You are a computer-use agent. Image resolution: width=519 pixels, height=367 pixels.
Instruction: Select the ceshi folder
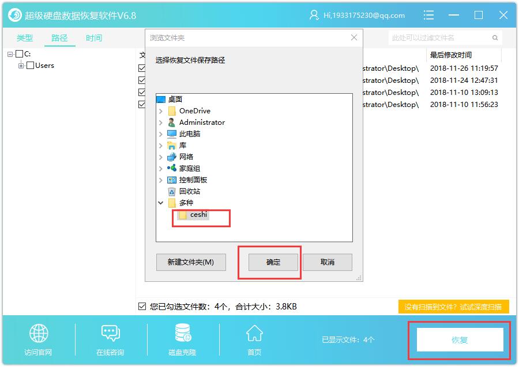[198, 215]
